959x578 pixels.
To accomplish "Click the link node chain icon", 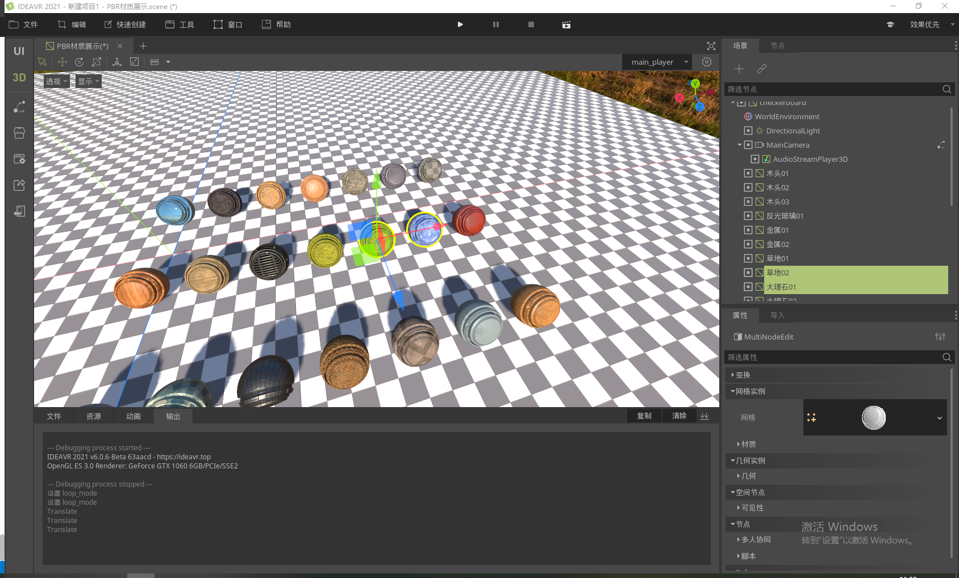I will click(x=762, y=69).
